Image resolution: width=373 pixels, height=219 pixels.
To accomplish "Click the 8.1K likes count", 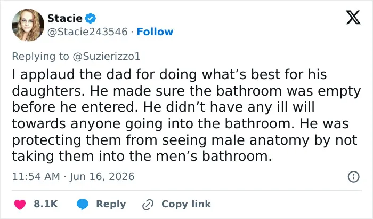I will (46, 204).
